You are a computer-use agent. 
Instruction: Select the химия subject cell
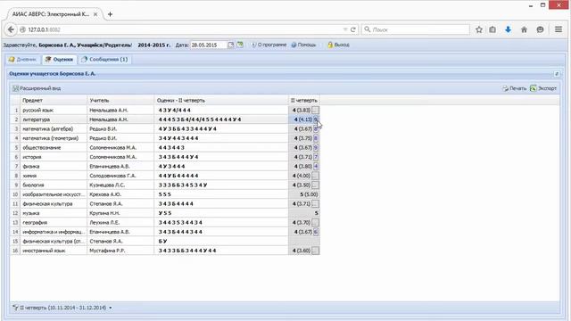point(54,176)
